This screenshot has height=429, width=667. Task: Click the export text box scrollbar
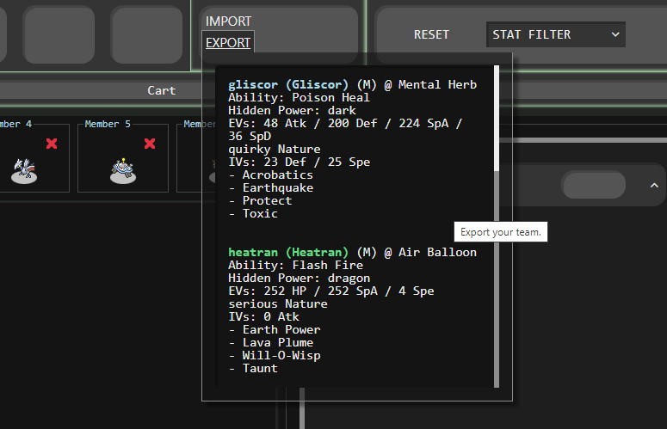click(497, 120)
